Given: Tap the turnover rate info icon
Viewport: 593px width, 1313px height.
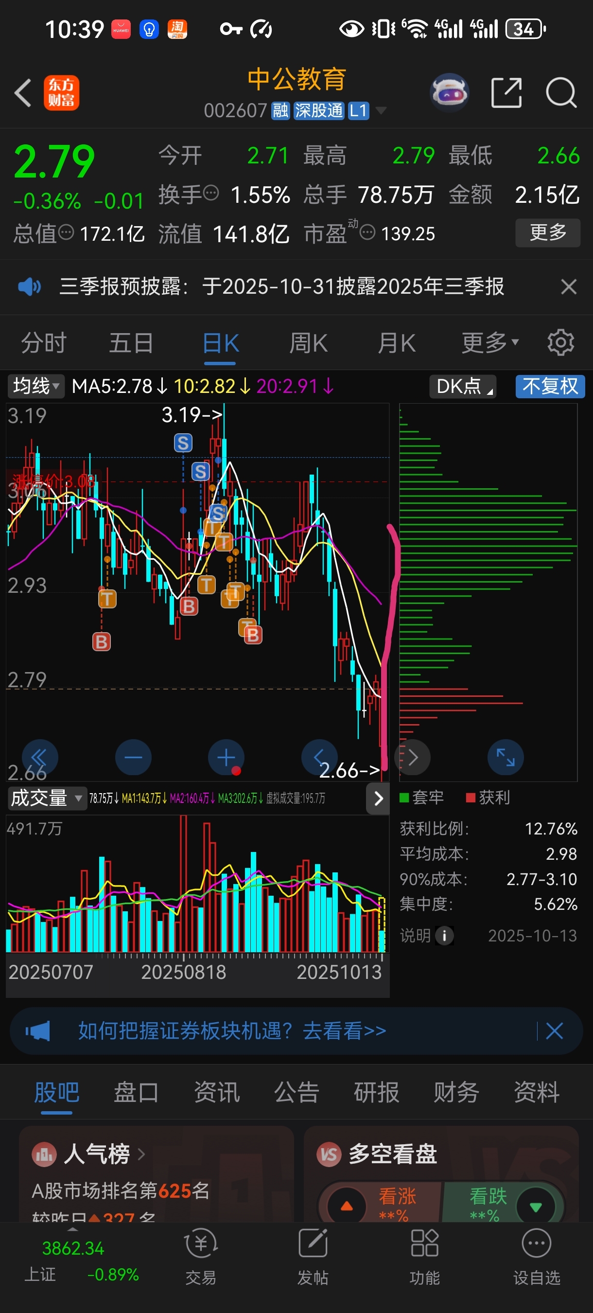Looking at the screenshot, I should point(211,193).
